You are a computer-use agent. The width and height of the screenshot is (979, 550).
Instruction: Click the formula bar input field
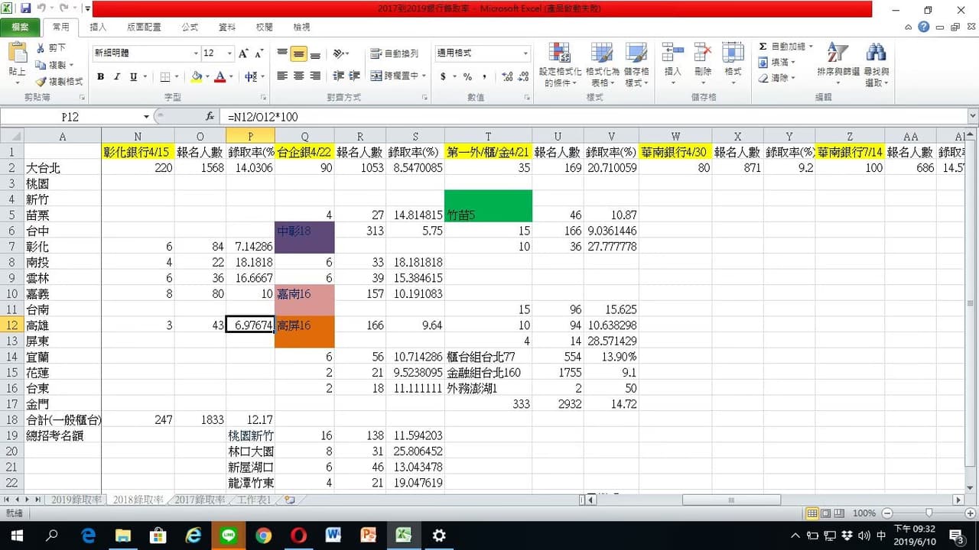pos(594,117)
